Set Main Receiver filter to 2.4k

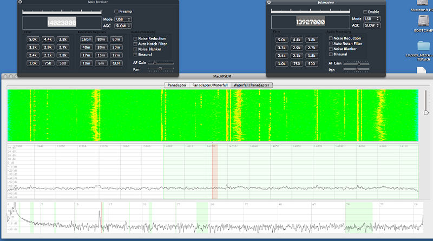pyautogui.click(x=32, y=55)
